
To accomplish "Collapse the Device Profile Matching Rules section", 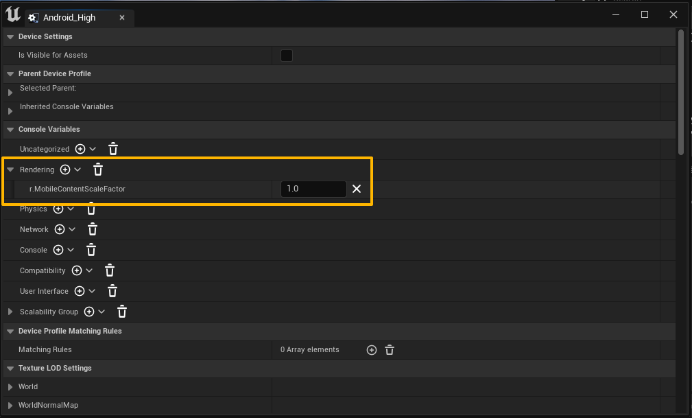I will (10, 332).
